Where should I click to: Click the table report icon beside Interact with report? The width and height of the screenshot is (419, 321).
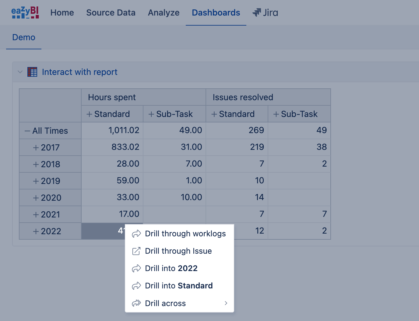click(x=32, y=72)
